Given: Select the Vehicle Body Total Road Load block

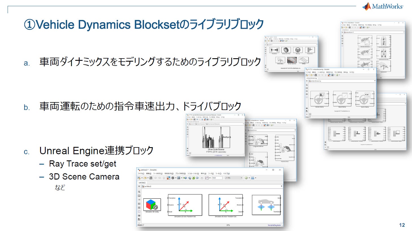Looking at the screenshot, I should pyautogui.click(x=365, y=41).
